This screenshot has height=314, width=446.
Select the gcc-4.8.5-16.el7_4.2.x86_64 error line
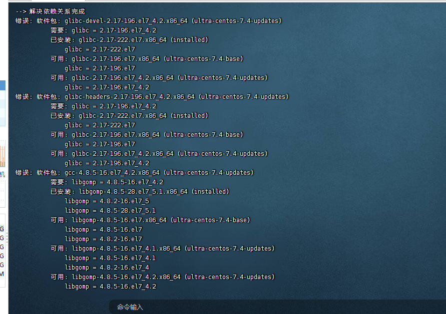pyautogui.click(x=134, y=172)
